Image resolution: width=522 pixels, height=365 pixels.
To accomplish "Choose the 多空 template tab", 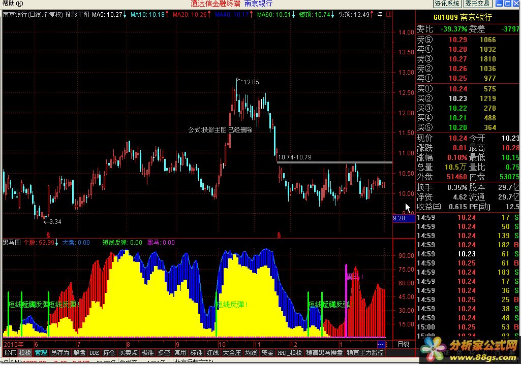I will 164,353.
